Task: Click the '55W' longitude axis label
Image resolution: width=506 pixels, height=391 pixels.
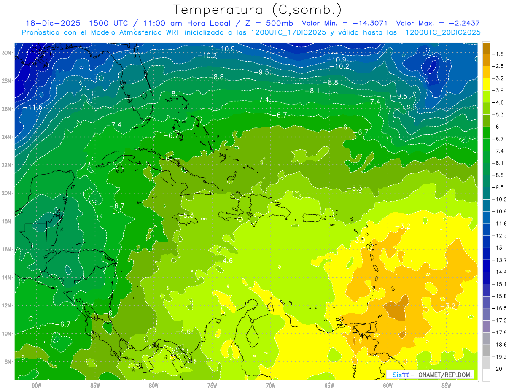Action: coord(447,386)
